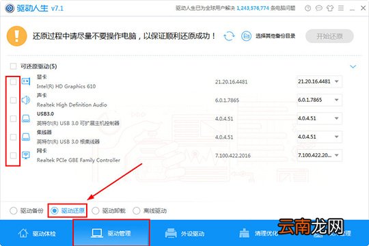The width and height of the screenshot is (369, 246).
Task: Check the 集线器 USB 3.0 根集线器 checkbox
Action: [13, 137]
